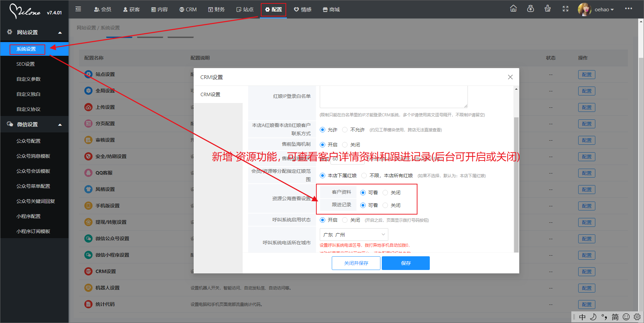Screen dimensions: 644x323
Task: Click the 分页配置 row icon
Action: pos(88,124)
